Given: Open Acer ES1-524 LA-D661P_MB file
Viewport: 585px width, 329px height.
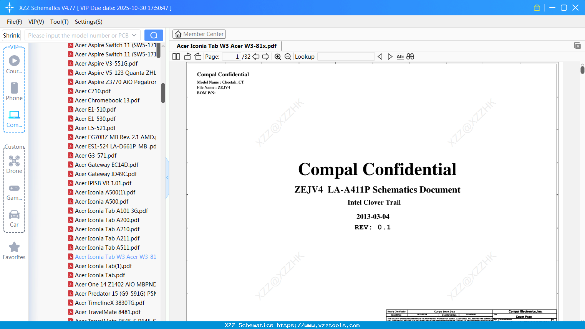Looking at the screenshot, I should [112, 146].
